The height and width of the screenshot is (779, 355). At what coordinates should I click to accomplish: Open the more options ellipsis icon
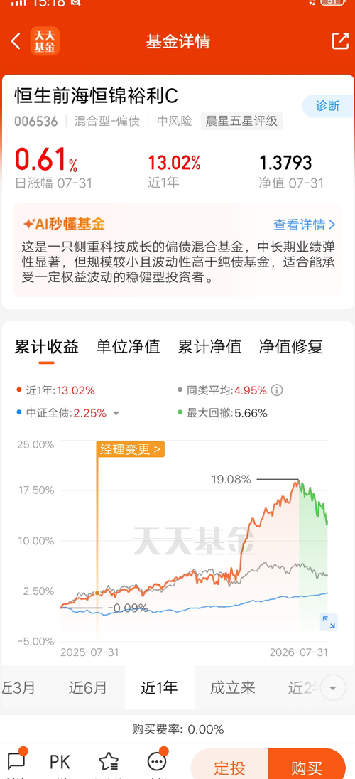click(x=157, y=761)
